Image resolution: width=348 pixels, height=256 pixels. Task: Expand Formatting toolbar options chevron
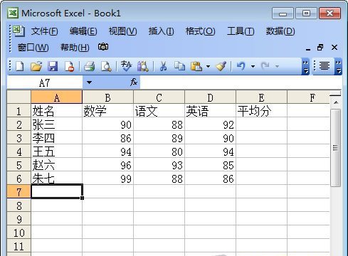339,67
